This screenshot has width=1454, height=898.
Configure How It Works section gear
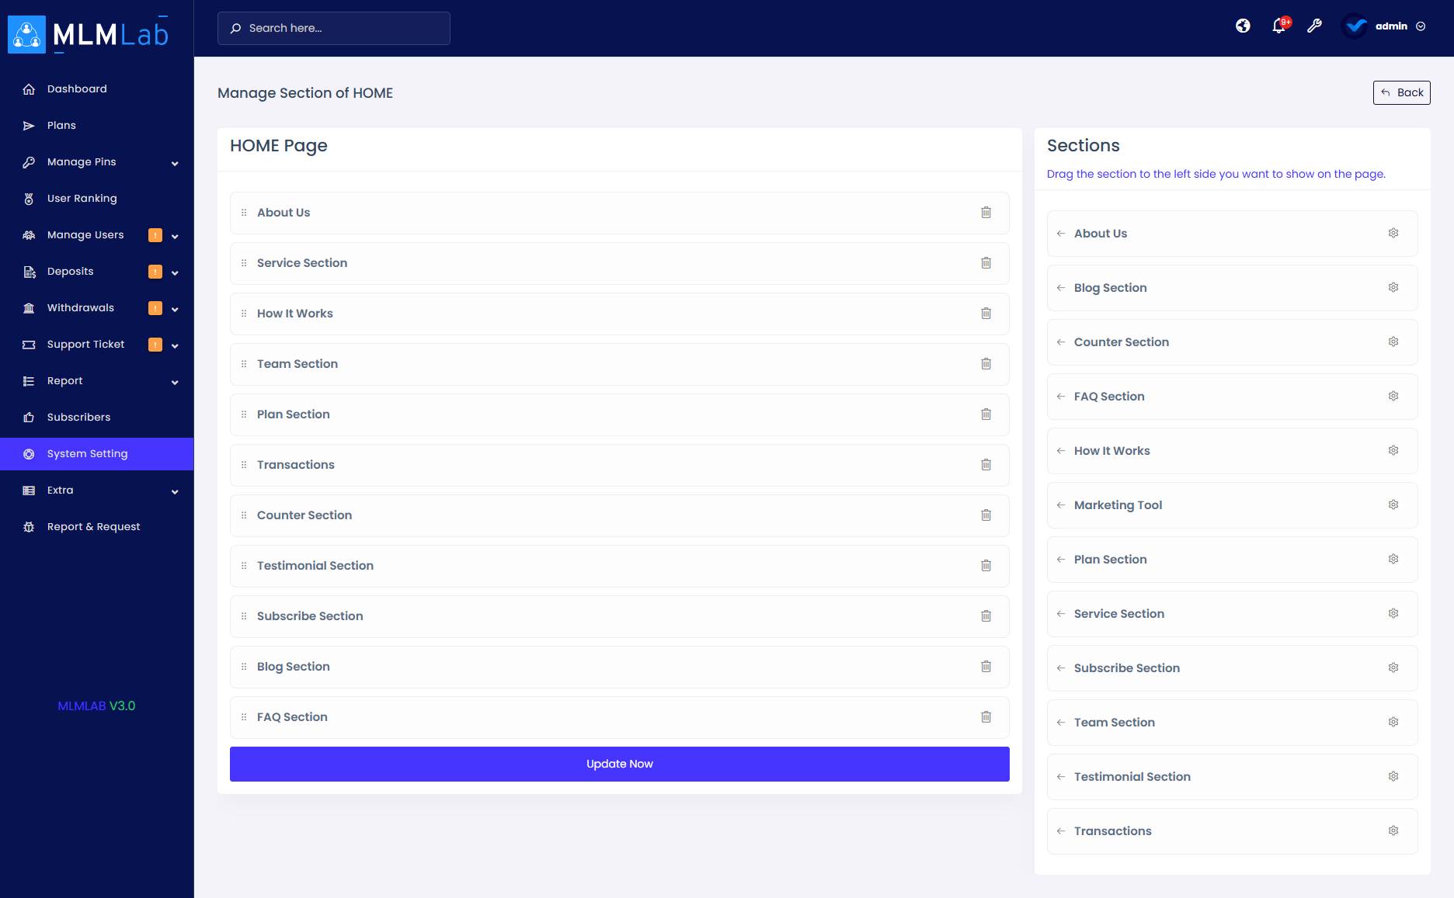pyautogui.click(x=1393, y=450)
